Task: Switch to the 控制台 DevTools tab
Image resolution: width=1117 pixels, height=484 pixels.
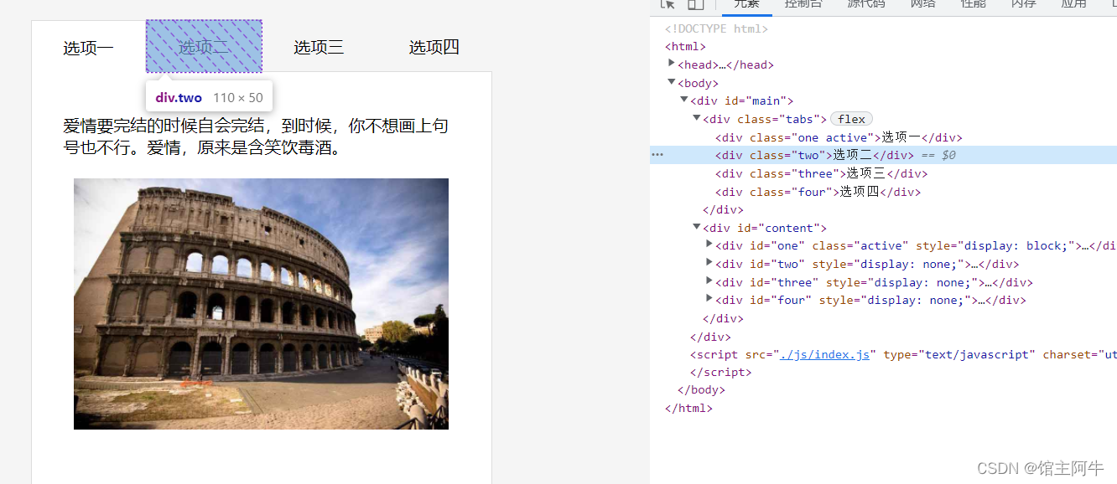Action: (x=803, y=4)
